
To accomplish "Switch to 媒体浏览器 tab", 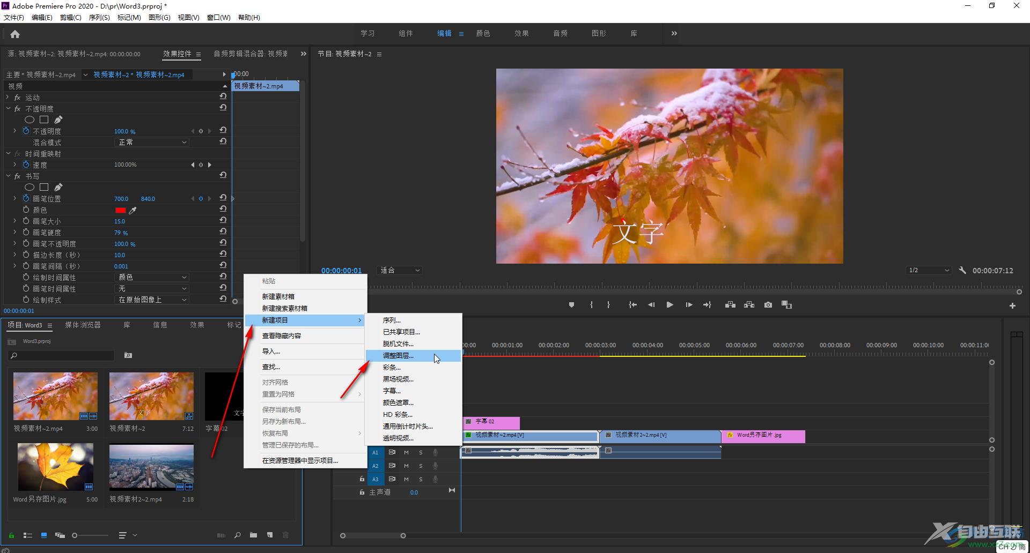I will pyautogui.click(x=83, y=325).
